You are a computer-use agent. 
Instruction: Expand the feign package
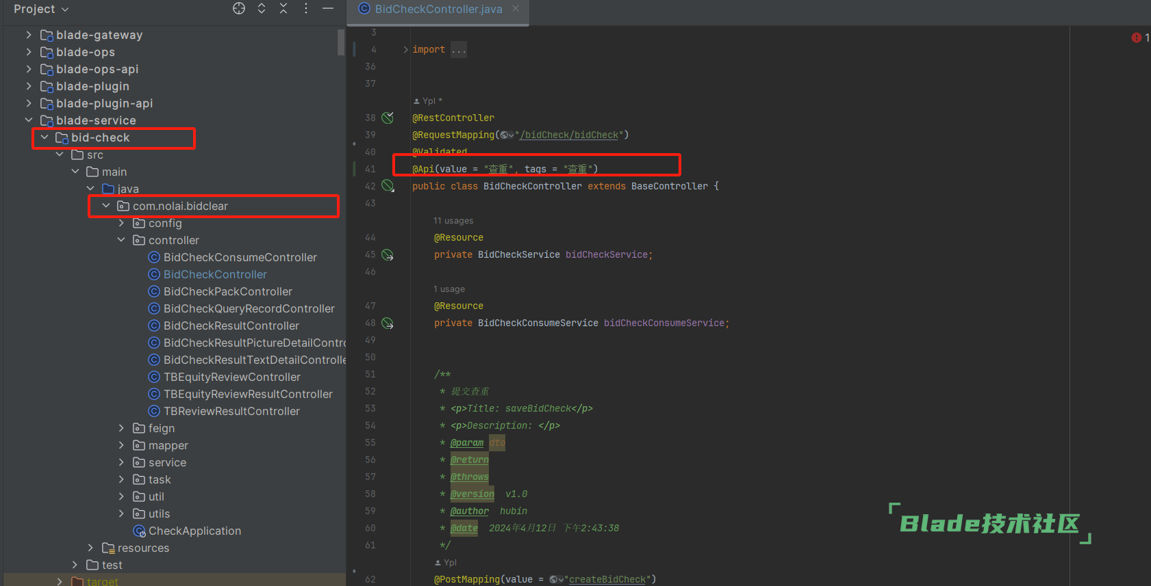[121, 427]
